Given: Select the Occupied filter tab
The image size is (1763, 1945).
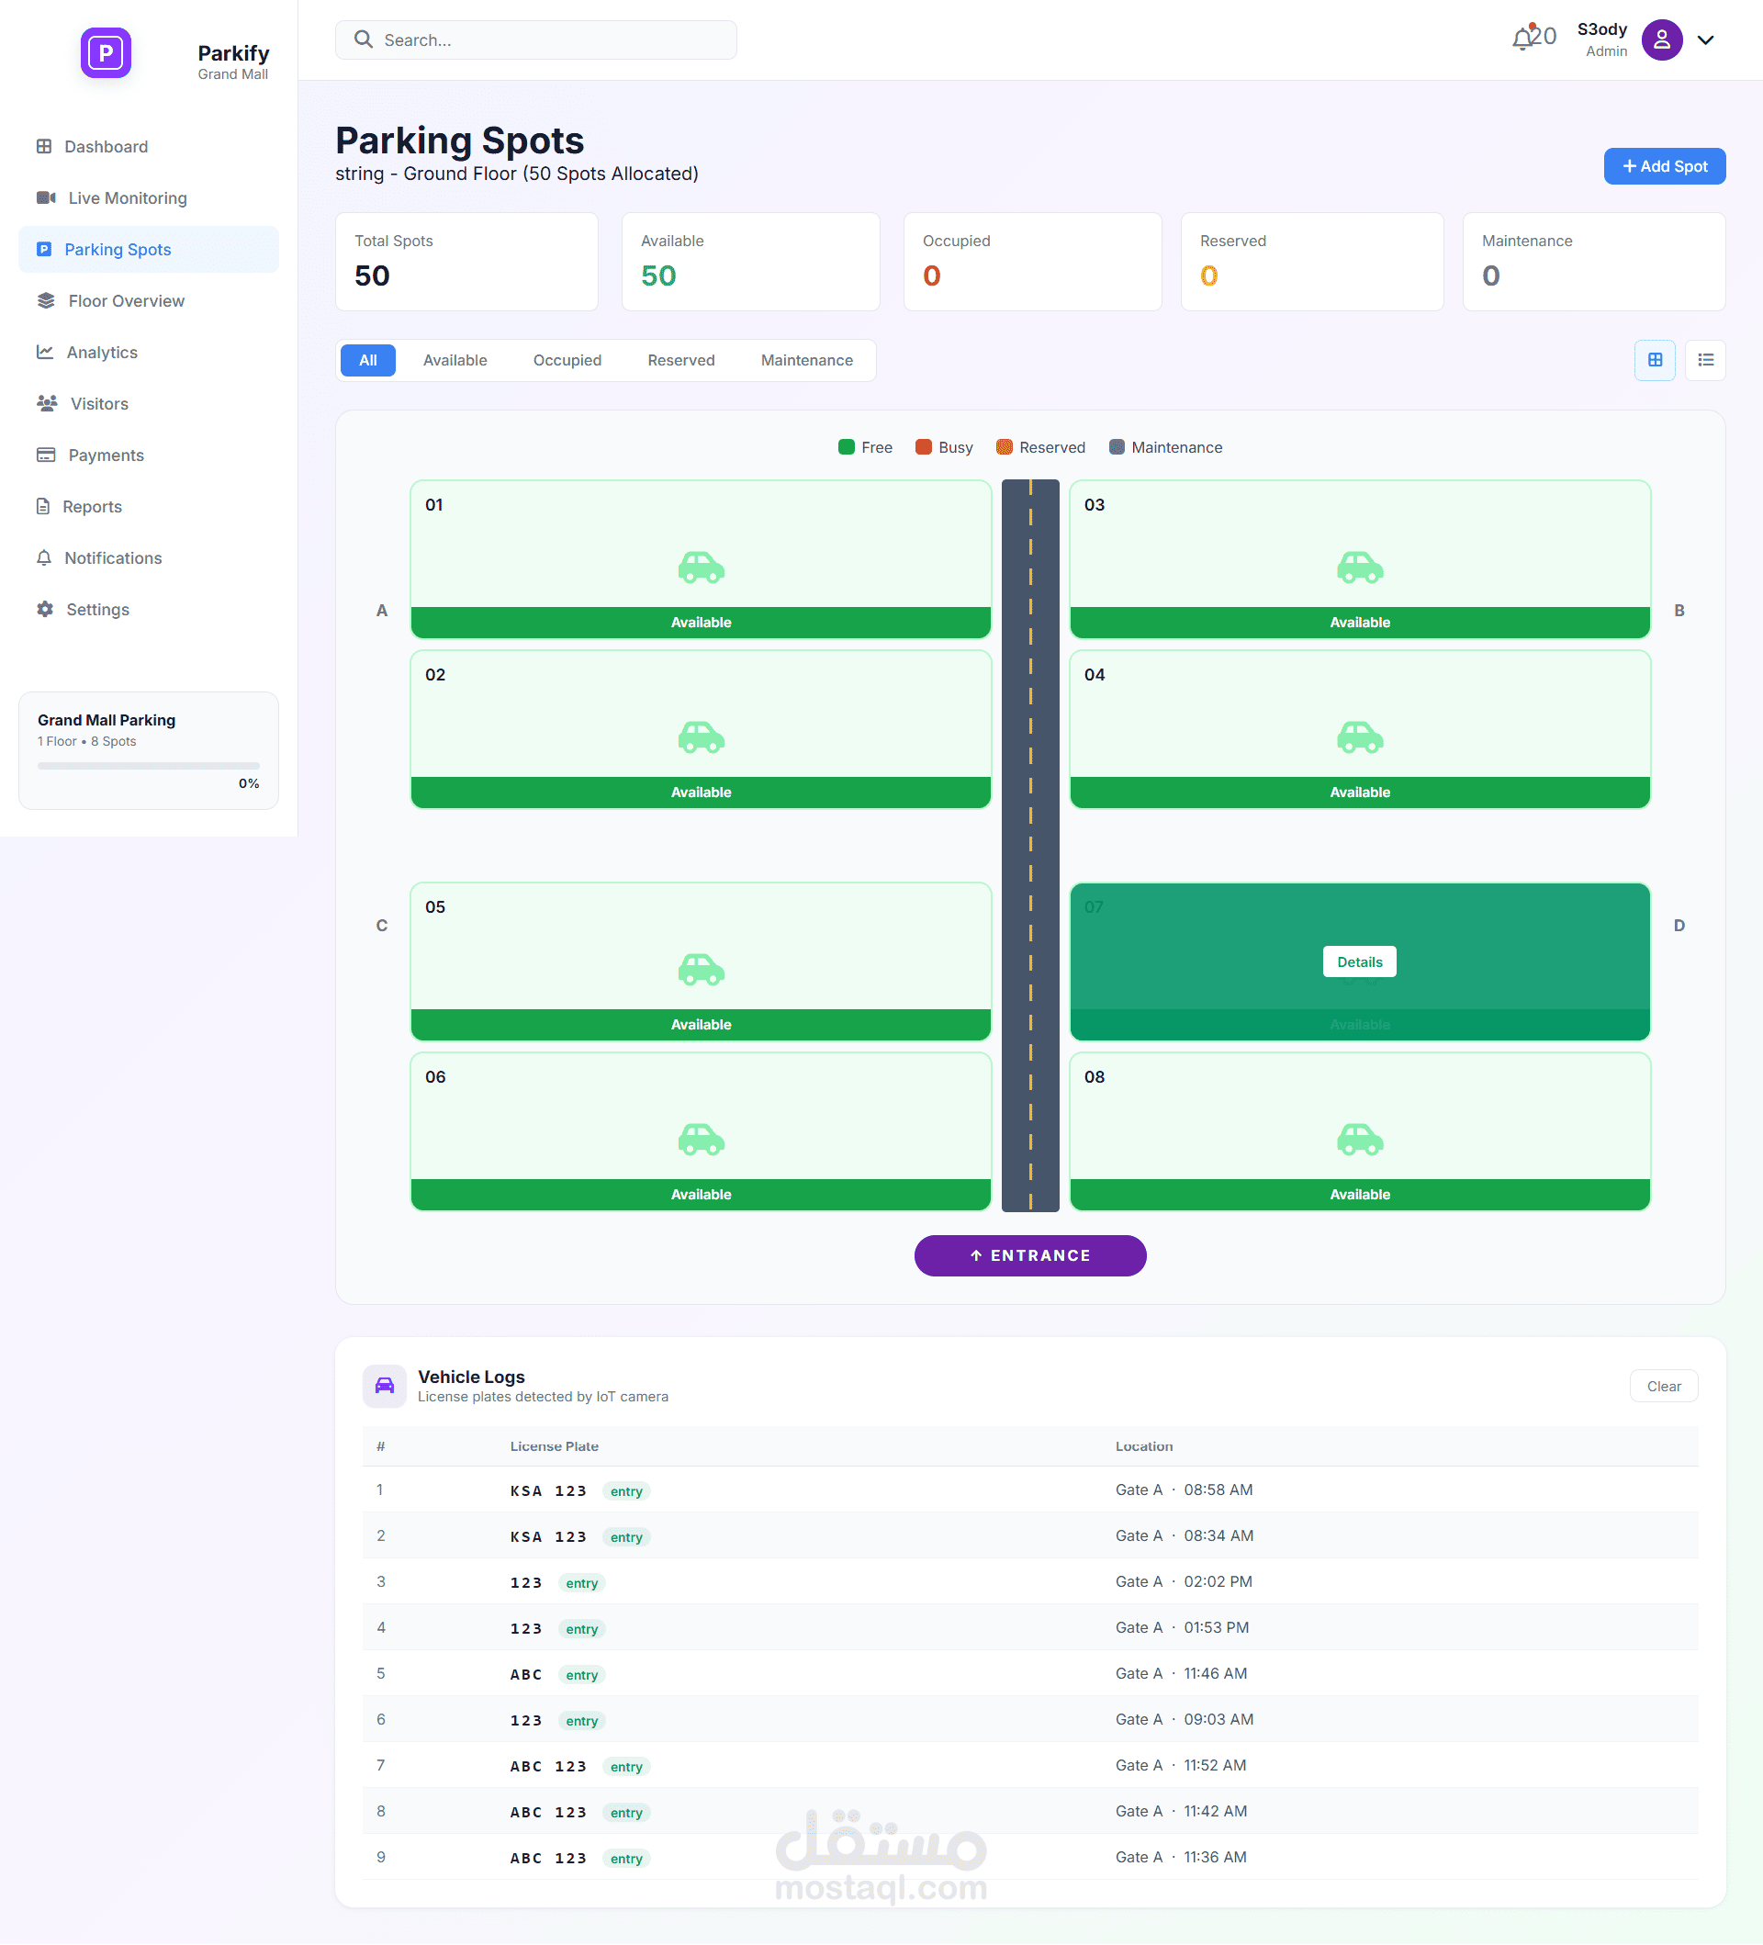Looking at the screenshot, I should [x=567, y=360].
